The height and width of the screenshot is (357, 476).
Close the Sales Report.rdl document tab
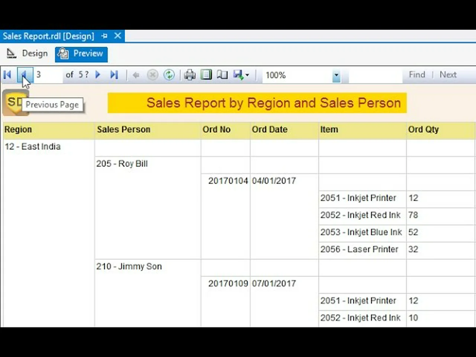[x=118, y=36]
